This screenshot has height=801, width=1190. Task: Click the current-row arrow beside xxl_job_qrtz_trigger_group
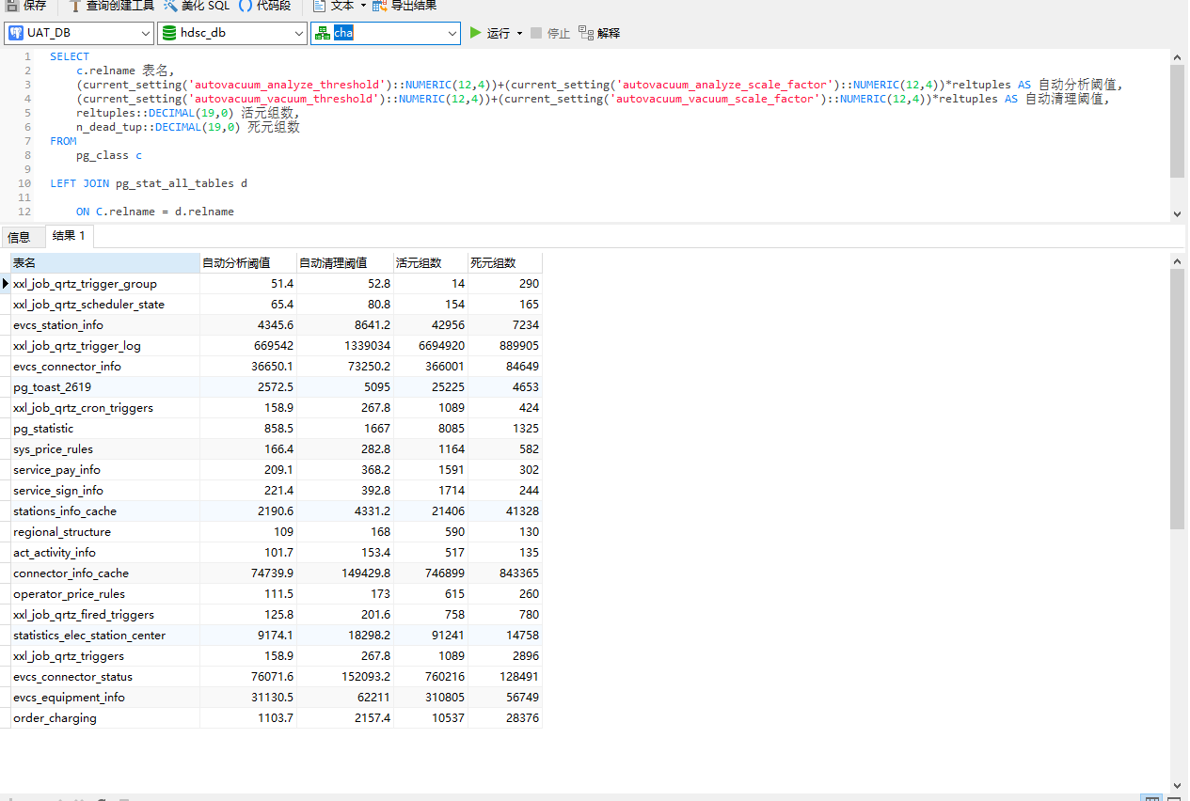(6, 283)
